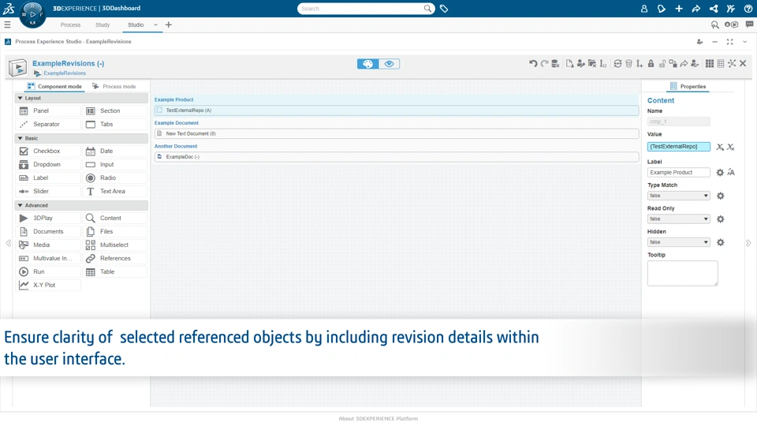Switch to design palette mode toggle

click(368, 64)
